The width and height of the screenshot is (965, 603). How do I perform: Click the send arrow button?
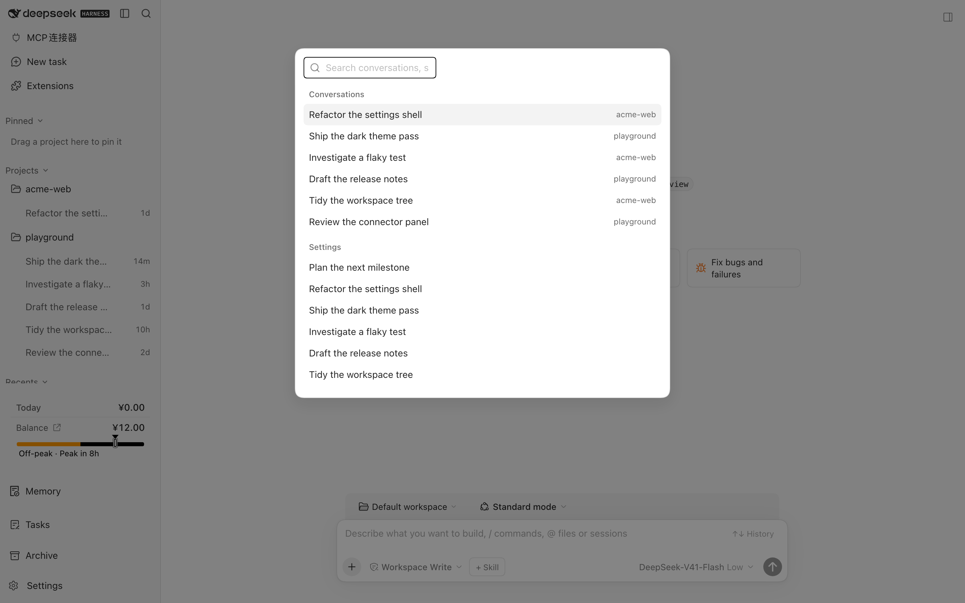pyautogui.click(x=772, y=567)
